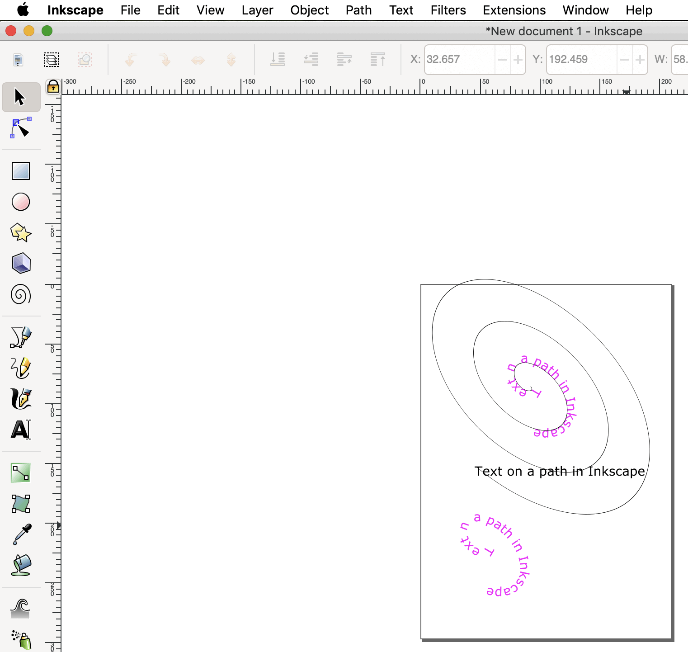688x652 pixels.
Task: Decrease the Y position value
Action: pos(625,60)
